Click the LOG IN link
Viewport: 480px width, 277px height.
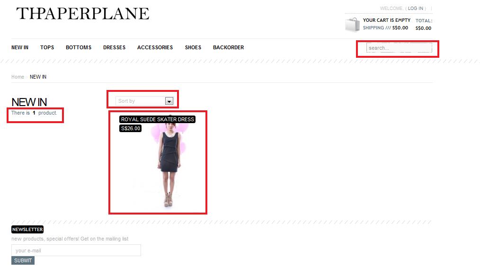pos(416,8)
